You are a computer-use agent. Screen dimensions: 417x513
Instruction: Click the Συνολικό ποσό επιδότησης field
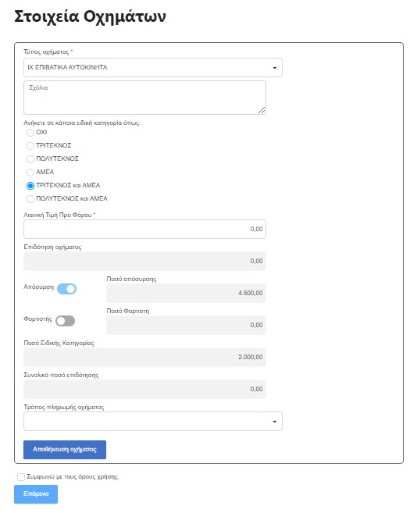[x=144, y=389]
